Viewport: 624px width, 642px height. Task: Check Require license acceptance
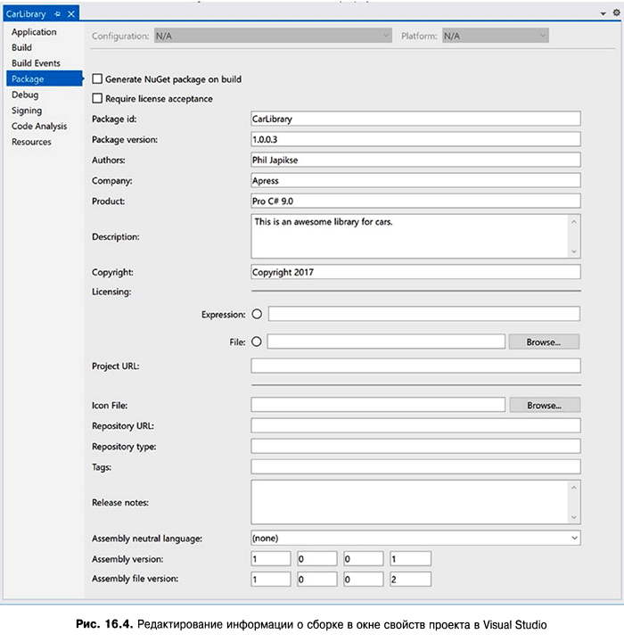point(98,99)
